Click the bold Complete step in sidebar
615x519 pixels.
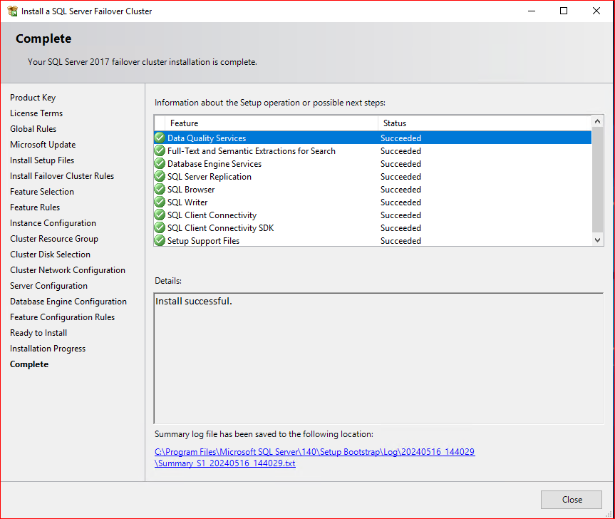tap(29, 364)
